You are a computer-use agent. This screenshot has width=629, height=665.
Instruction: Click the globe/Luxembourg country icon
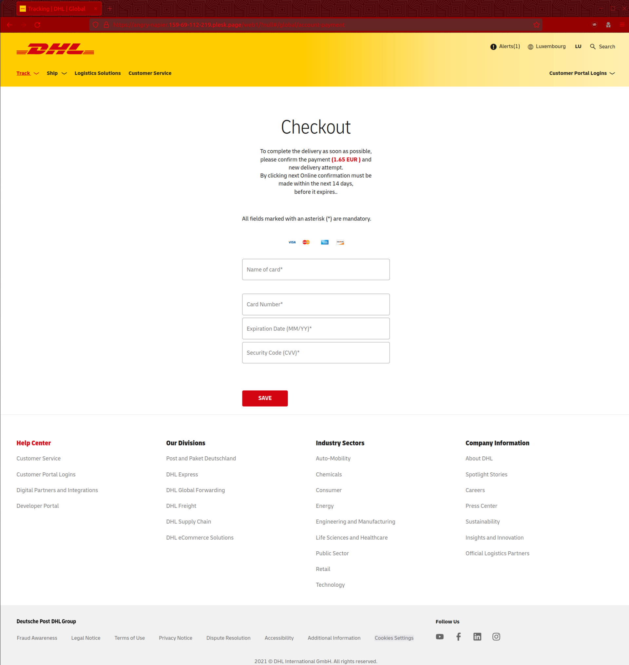coord(531,46)
